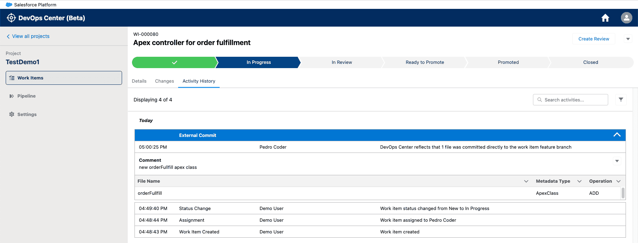638x243 pixels.
Task: Click the Create Review button
Action: pos(594,39)
